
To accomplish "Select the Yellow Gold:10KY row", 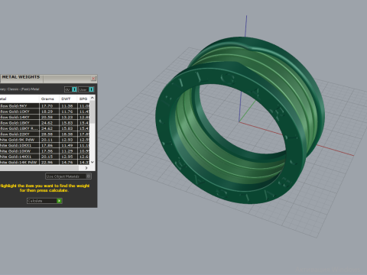I will [x=44, y=112].
